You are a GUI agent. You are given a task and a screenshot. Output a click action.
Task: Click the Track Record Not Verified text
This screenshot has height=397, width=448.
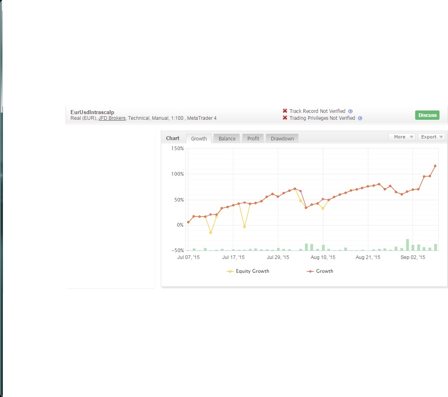tap(317, 111)
